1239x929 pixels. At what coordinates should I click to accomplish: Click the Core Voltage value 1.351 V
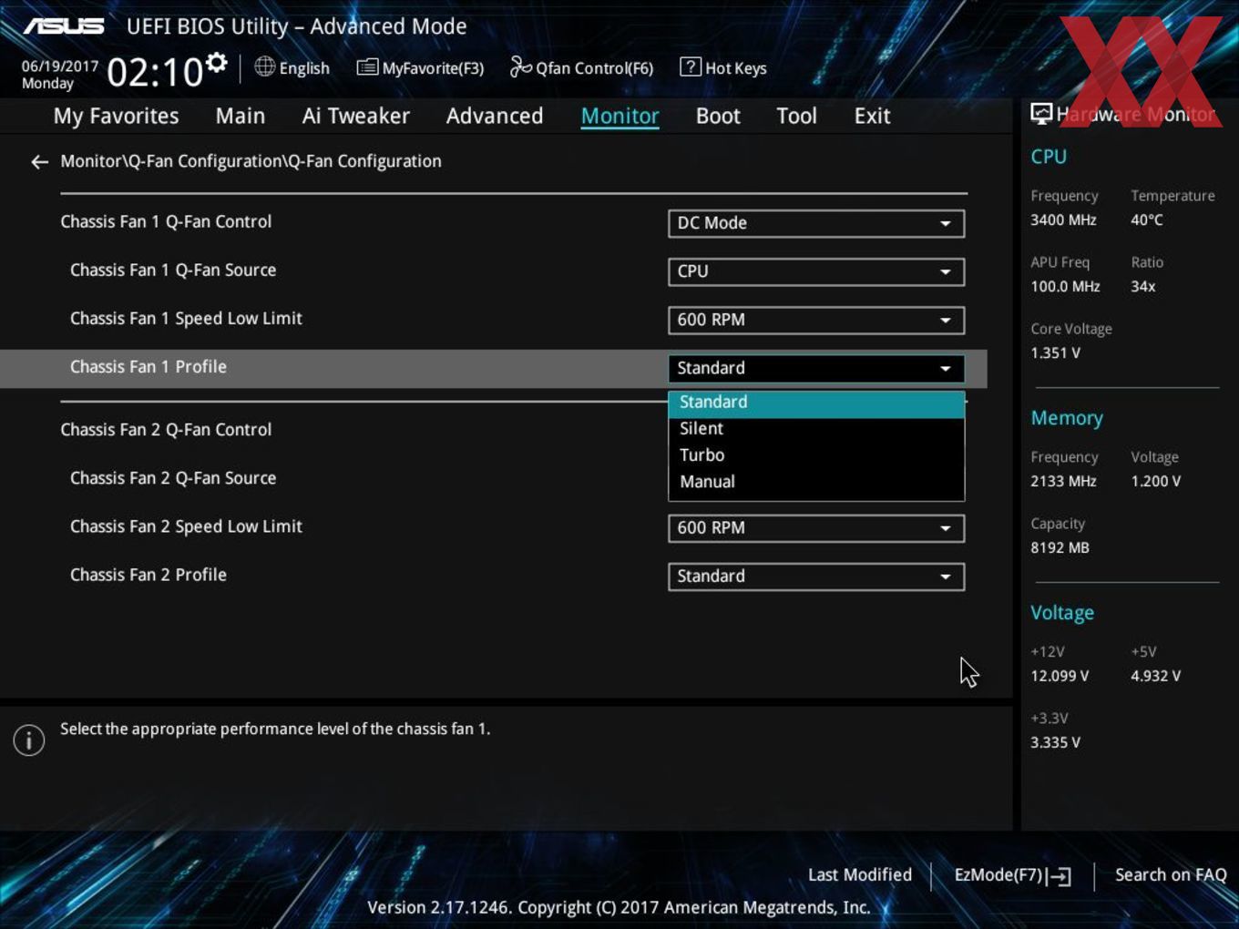pos(1055,353)
